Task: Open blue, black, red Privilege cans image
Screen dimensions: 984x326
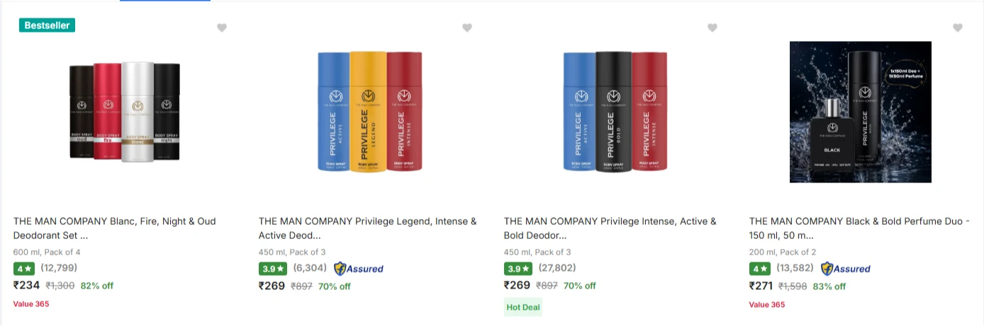Action: (x=615, y=111)
